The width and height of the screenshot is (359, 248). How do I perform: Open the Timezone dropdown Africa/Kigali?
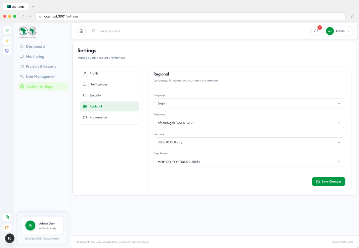click(249, 123)
